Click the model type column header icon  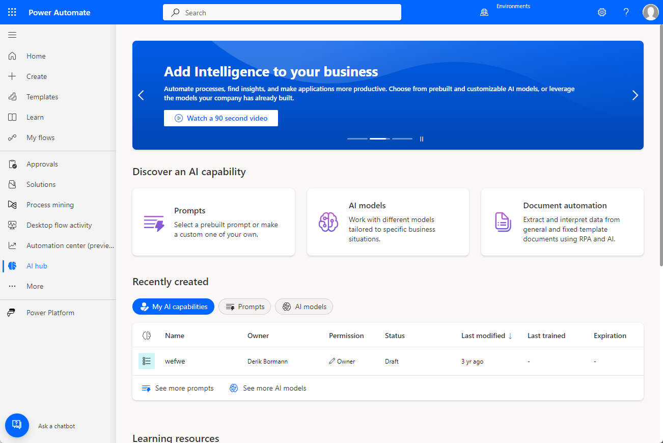click(x=147, y=336)
